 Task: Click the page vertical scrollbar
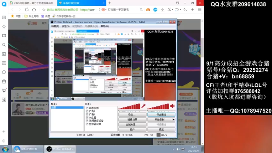(202, 48)
